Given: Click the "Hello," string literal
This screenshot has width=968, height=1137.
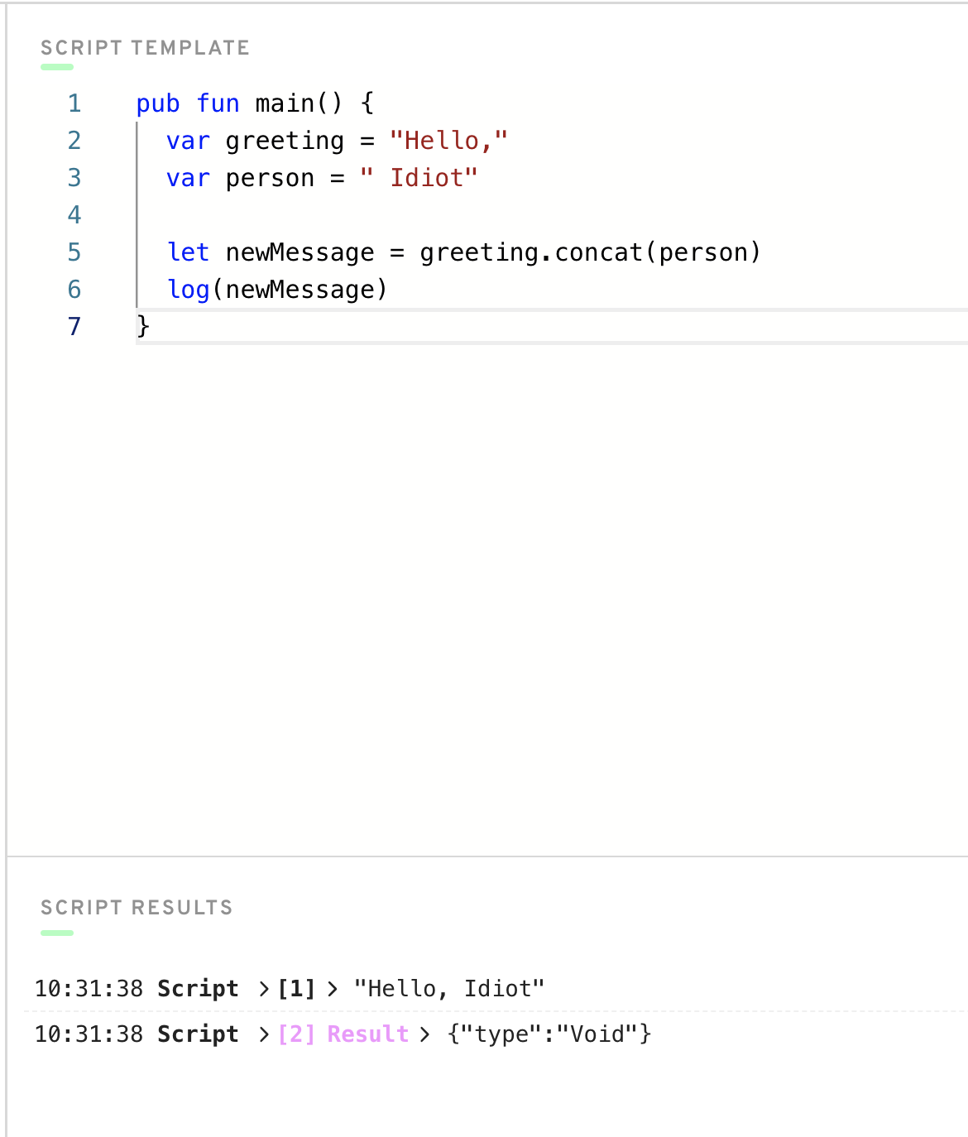Looking at the screenshot, I should coord(448,141).
